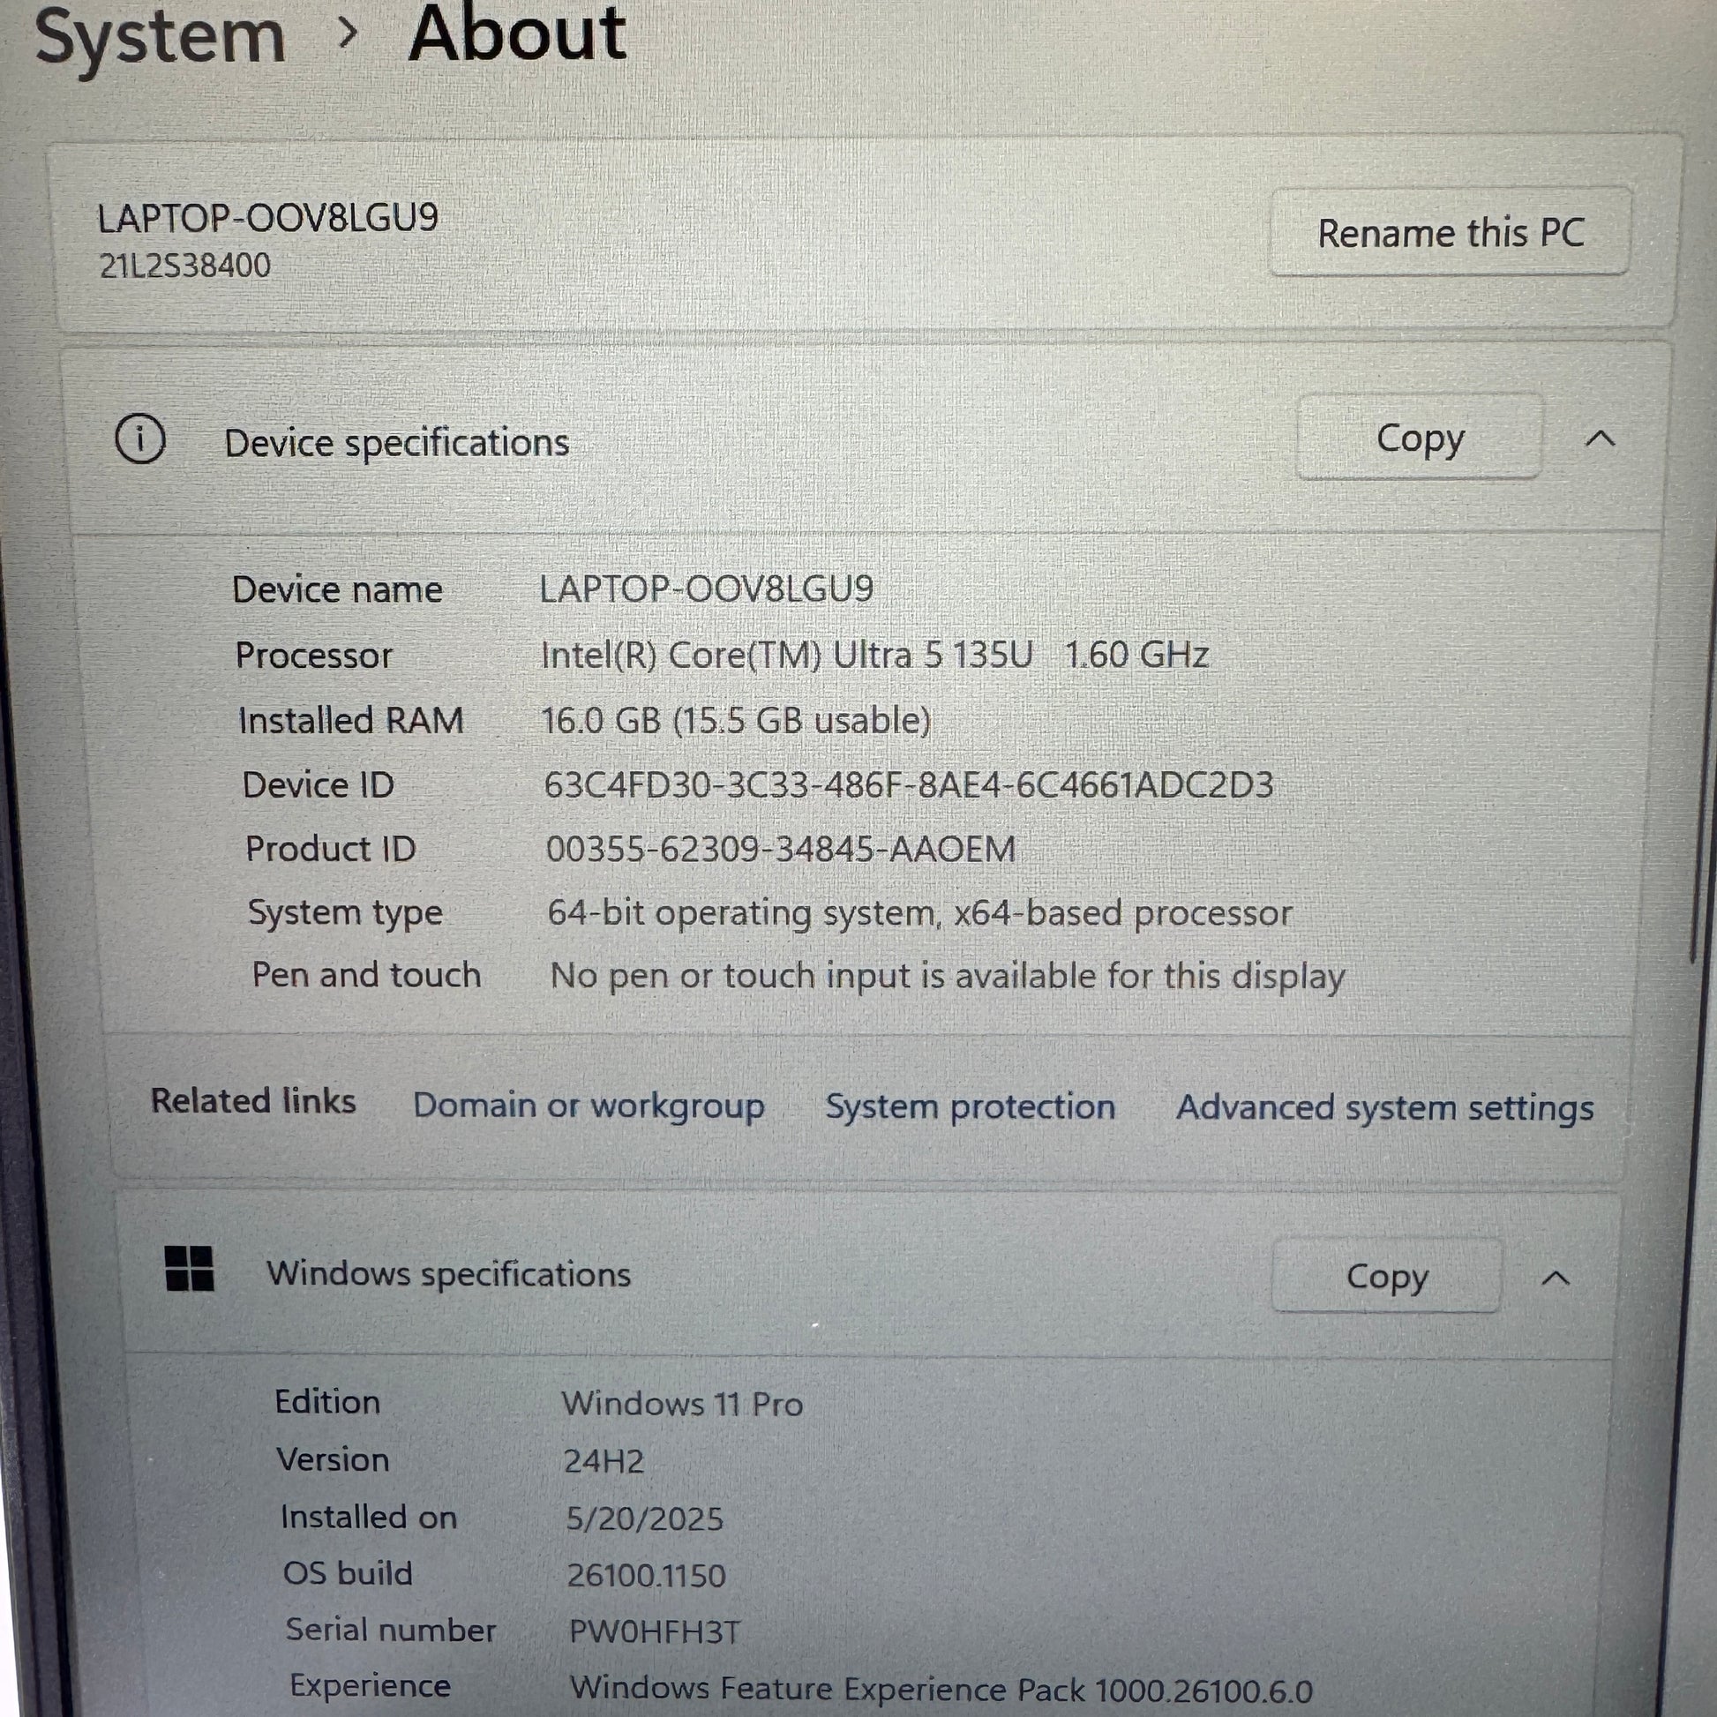Image resolution: width=1717 pixels, height=1717 pixels.
Task: Collapse the Device specifications section chevron
Action: click(x=1600, y=439)
